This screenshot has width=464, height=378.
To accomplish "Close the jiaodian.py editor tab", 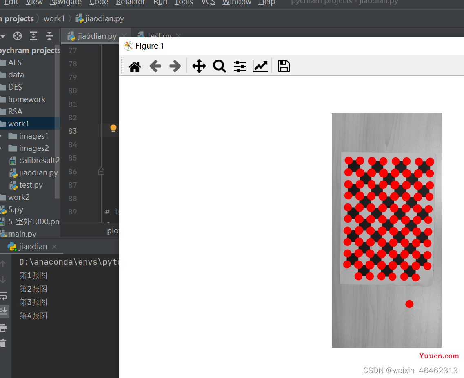I will [x=124, y=36].
